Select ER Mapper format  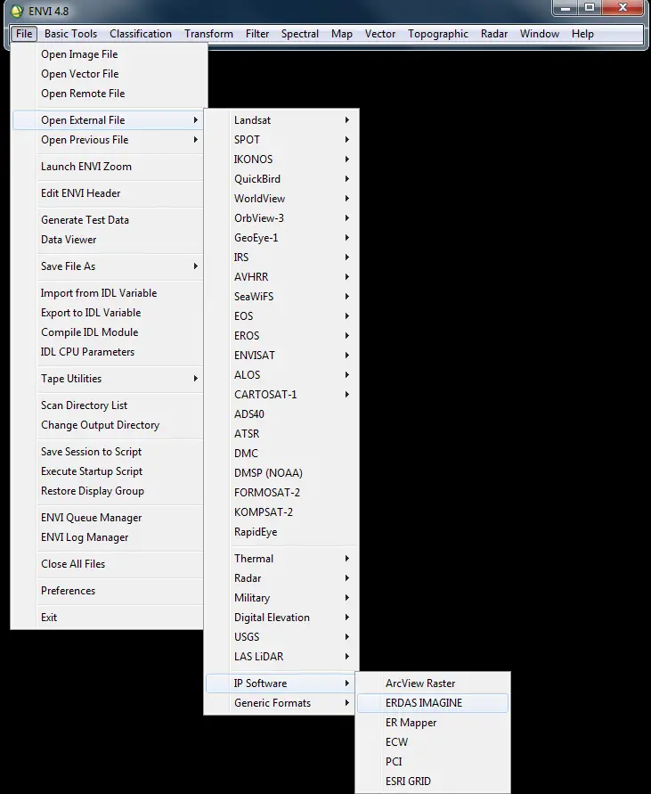(x=433, y=723)
